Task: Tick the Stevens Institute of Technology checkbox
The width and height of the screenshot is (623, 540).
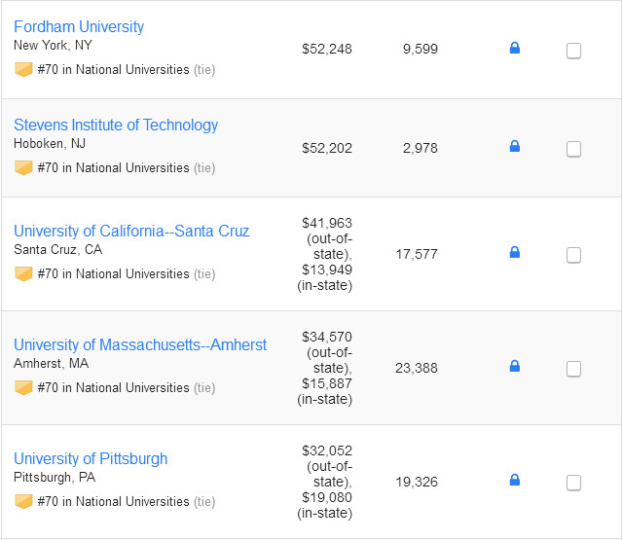Action: (x=574, y=149)
